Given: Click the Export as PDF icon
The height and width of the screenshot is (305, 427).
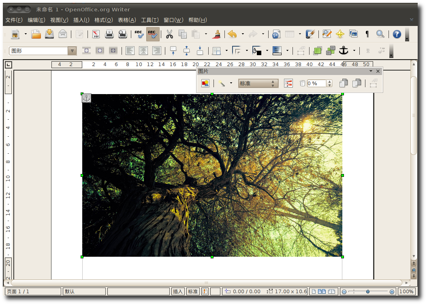Looking at the screenshot, I should click(x=96, y=34).
